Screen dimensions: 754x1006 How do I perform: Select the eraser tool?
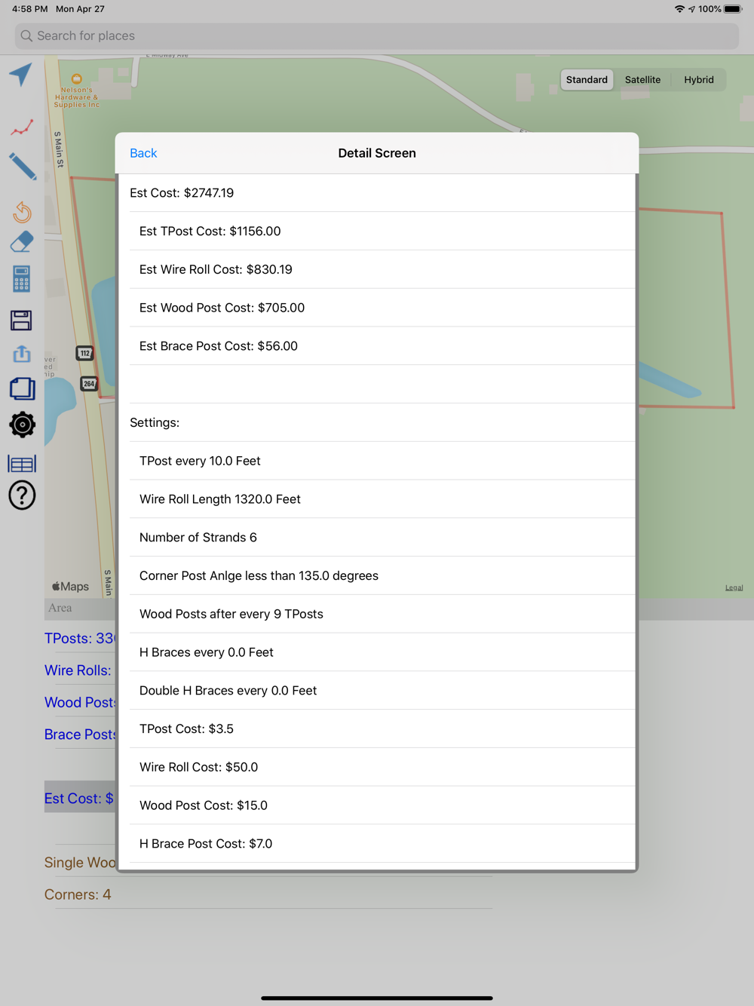(22, 242)
